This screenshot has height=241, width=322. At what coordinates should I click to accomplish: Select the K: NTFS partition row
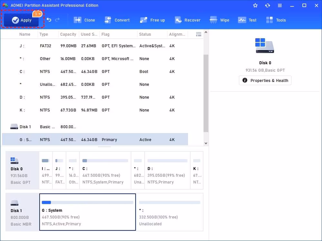tap(95, 110)
